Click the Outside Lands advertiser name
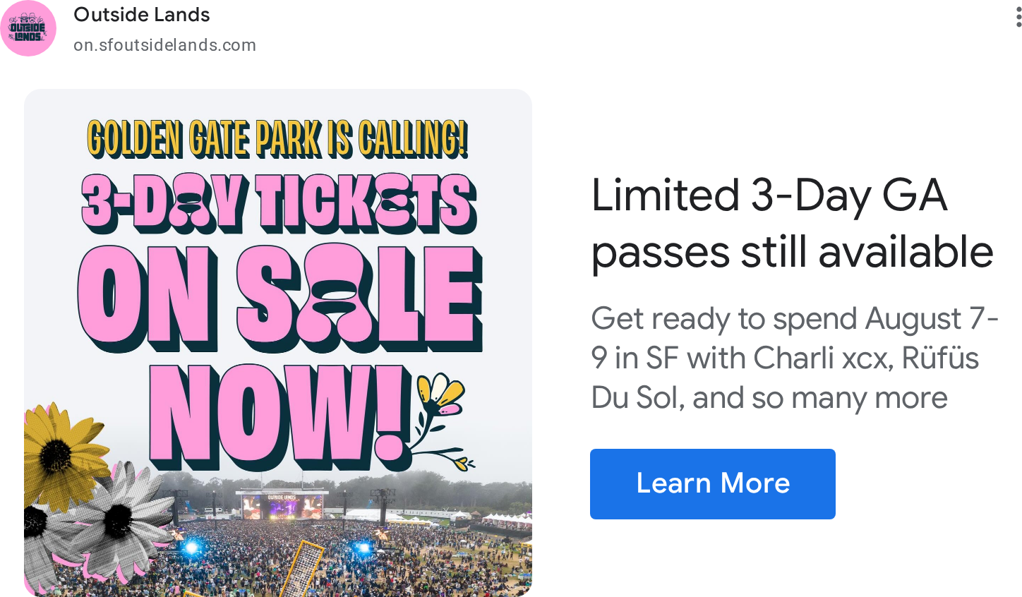1022x597 pixels. click(142, 15)
